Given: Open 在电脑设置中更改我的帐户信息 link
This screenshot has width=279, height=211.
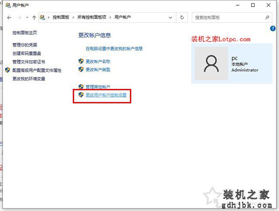Looking at the screenshot, I should [114, 48].
